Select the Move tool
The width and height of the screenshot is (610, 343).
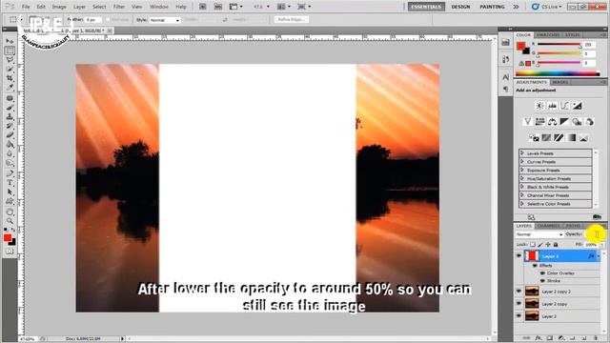coord(10,41)
